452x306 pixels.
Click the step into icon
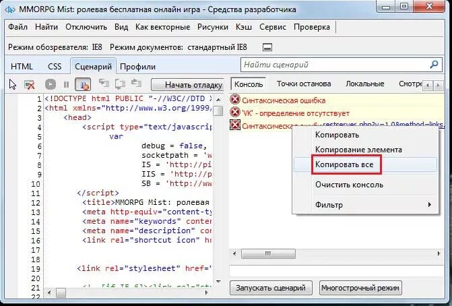104,84
